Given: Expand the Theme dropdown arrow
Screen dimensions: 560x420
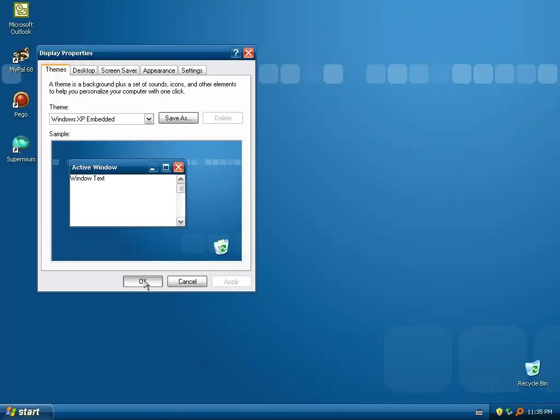Looking at the screenshot, I should click(149, 119).
